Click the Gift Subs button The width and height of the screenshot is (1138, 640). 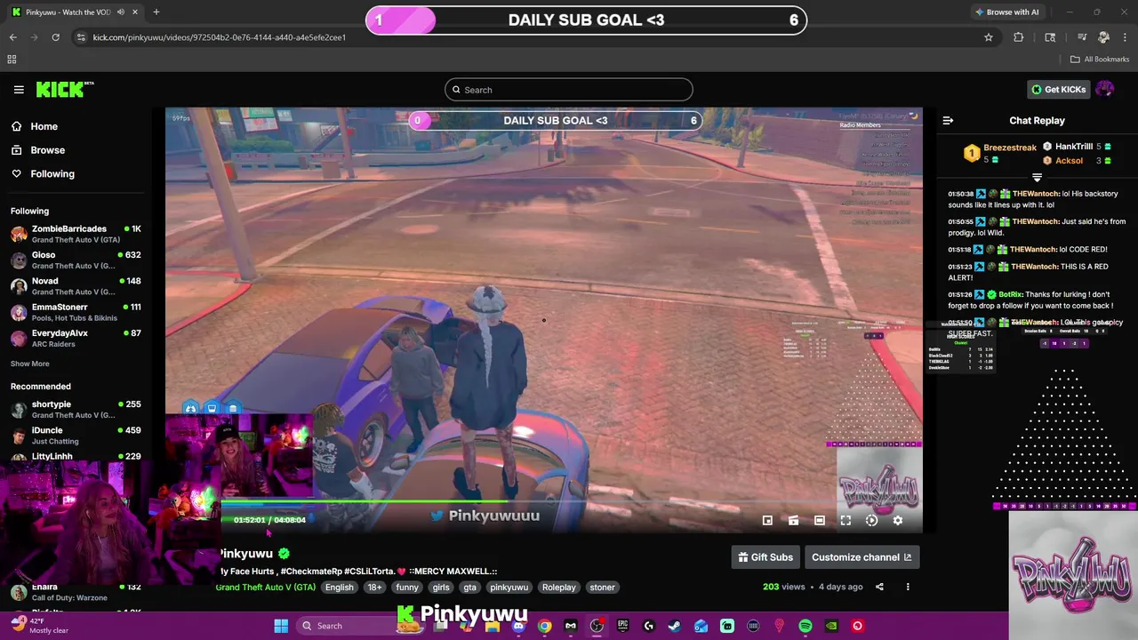click(x=765, y=557)
